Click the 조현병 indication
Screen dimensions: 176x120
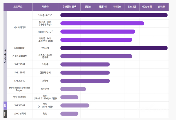[x=45, y=81]
